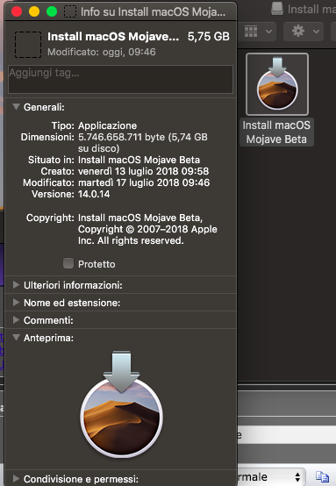Expand the Commenti section
This screenshot has height=486, width=336.
[16, 320]
